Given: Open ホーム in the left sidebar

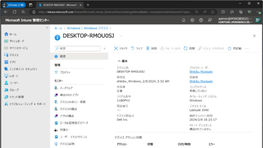Looking at the screenshot, I should coord(10,34).
